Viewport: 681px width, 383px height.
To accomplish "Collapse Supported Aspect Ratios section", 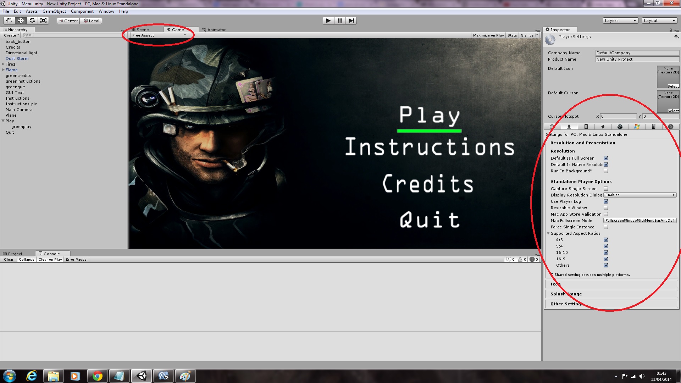I will (x=548, y=233).
